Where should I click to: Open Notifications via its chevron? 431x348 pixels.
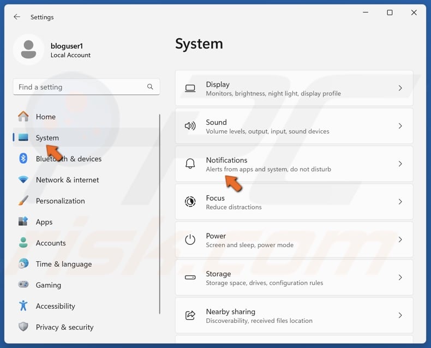coord(400,164)
